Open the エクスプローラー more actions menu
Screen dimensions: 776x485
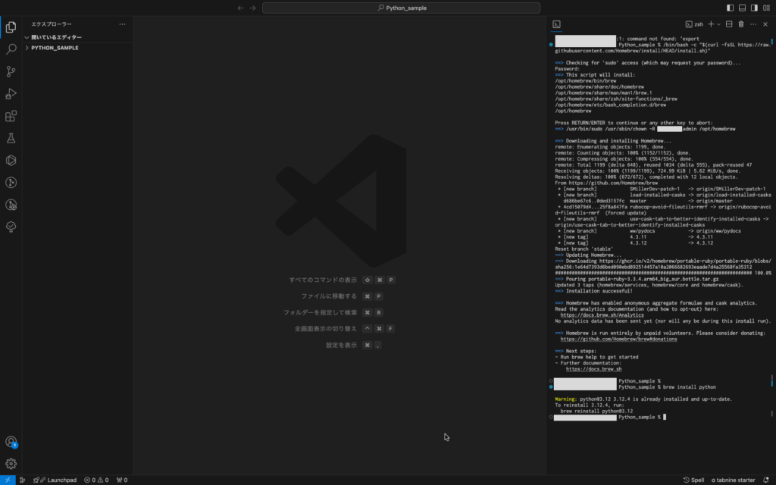(x=122, y=24)
